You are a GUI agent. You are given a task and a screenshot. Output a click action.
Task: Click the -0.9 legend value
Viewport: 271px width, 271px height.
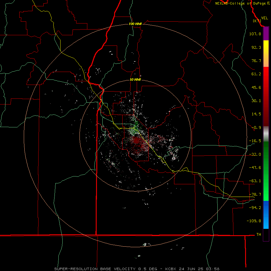pyautogui.click(x=256, y=128)
